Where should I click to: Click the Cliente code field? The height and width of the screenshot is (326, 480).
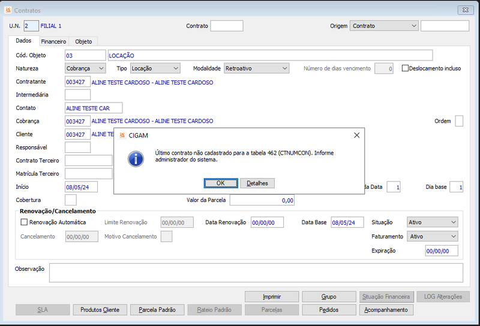77,134
